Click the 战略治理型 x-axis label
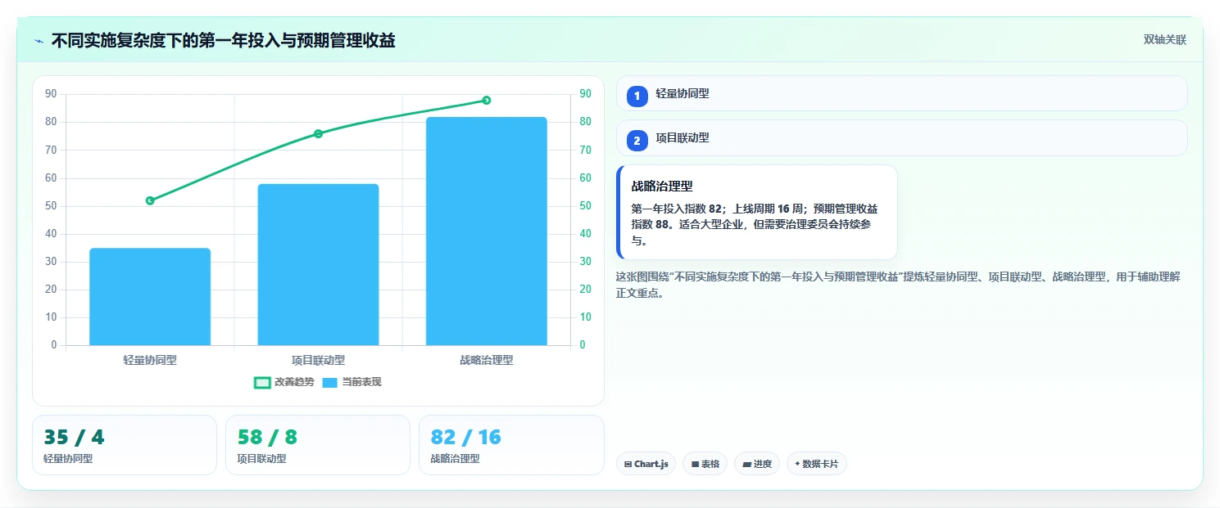Viewport: 1220px width, 508px height. (487, 360)
